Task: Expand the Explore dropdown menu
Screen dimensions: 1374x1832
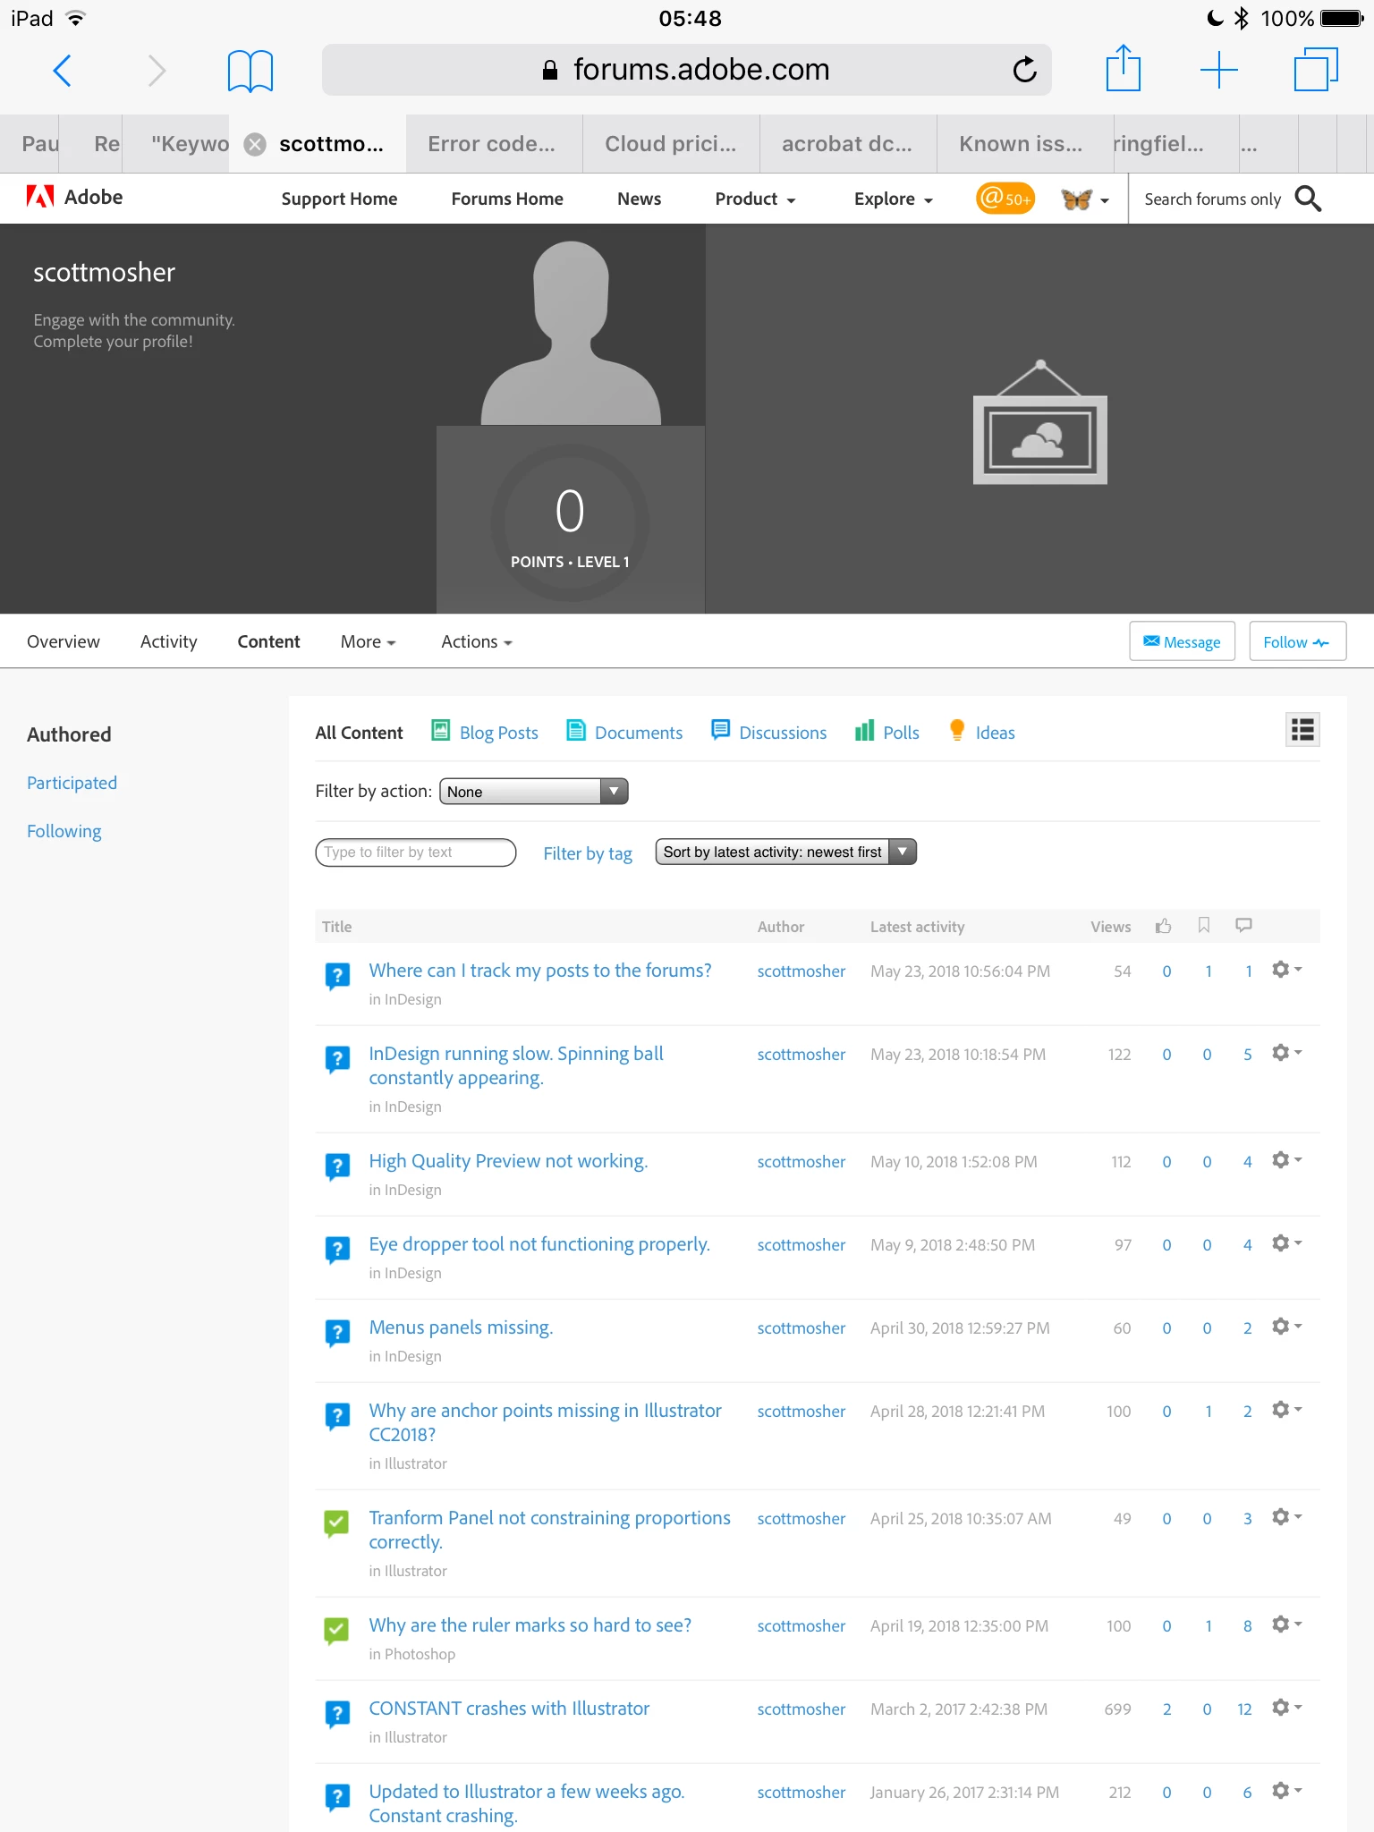Action: pyautogui.click(x=893, y=199)
